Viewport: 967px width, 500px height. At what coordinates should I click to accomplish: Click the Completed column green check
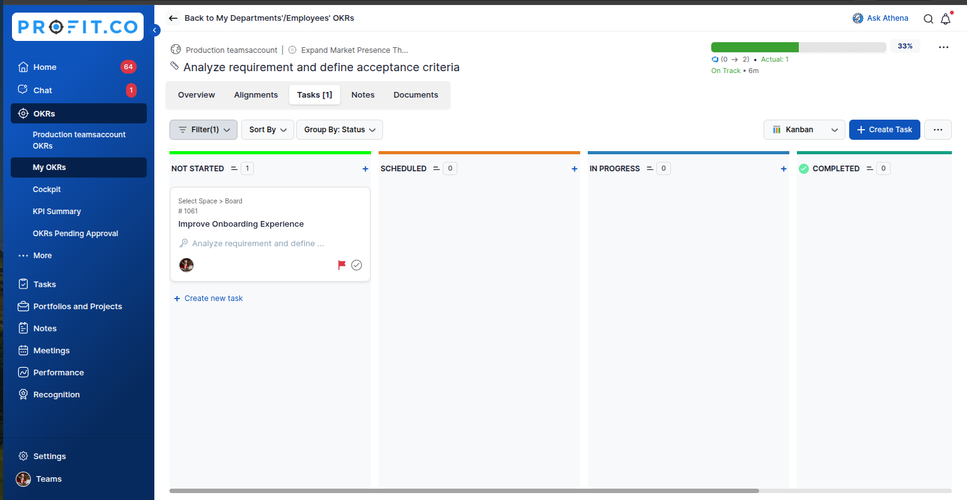804,169
